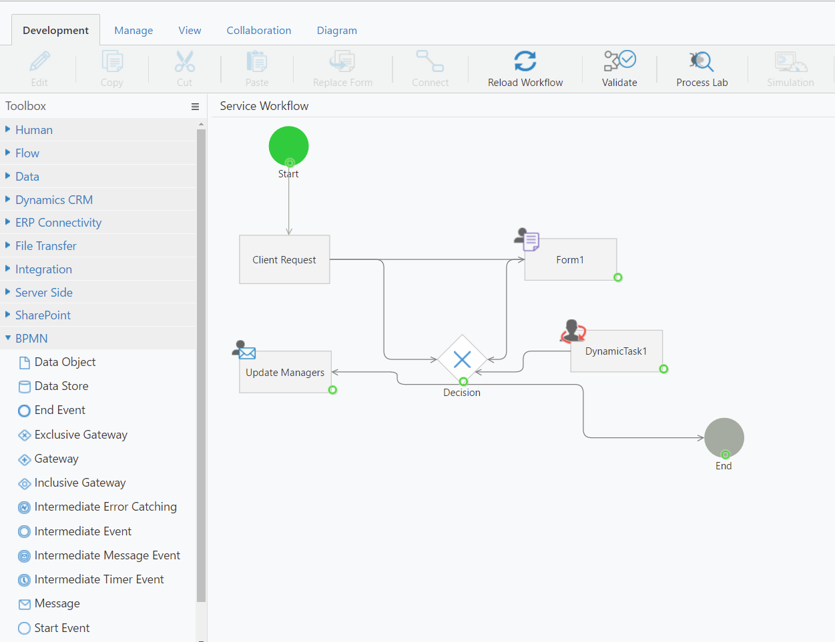This screenshot has width=835, height=642.
Task: Click the DynamicTask1 person icon
Action: click(x=573, y=331)
